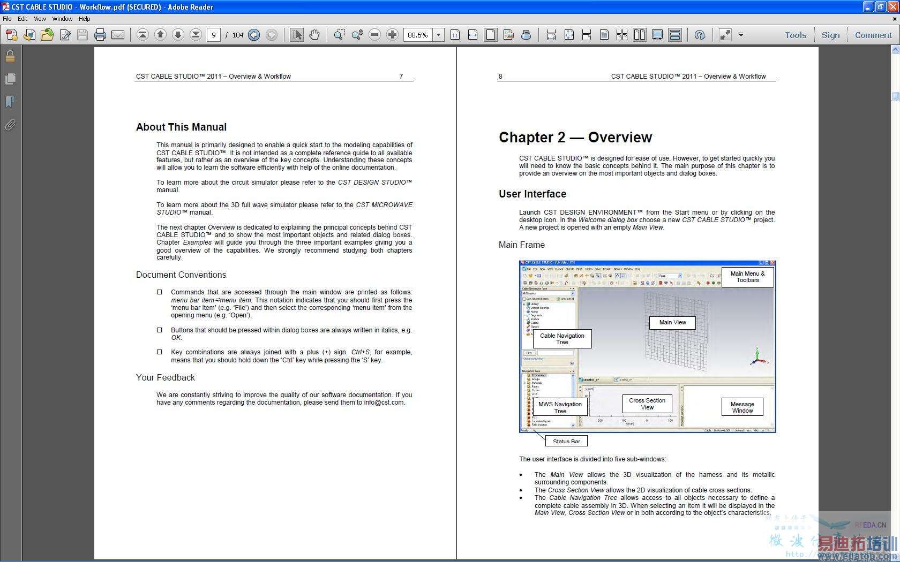Click the 'Document Conventions' heading
Screen dimensions: 900x562
[181, 275]
